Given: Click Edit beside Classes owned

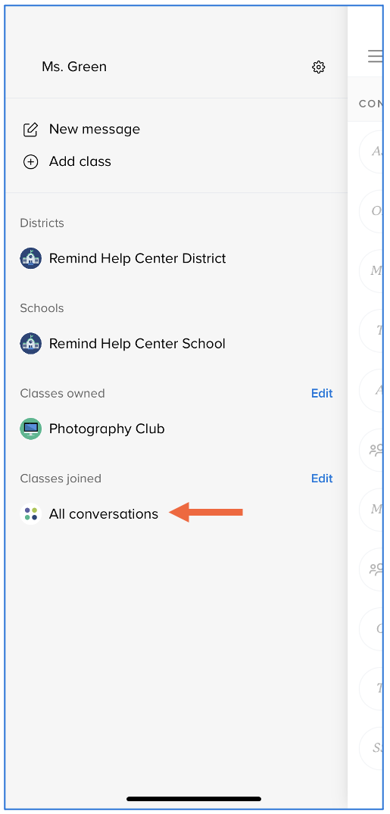Looking at the screenshot, I should click(322, 394).
